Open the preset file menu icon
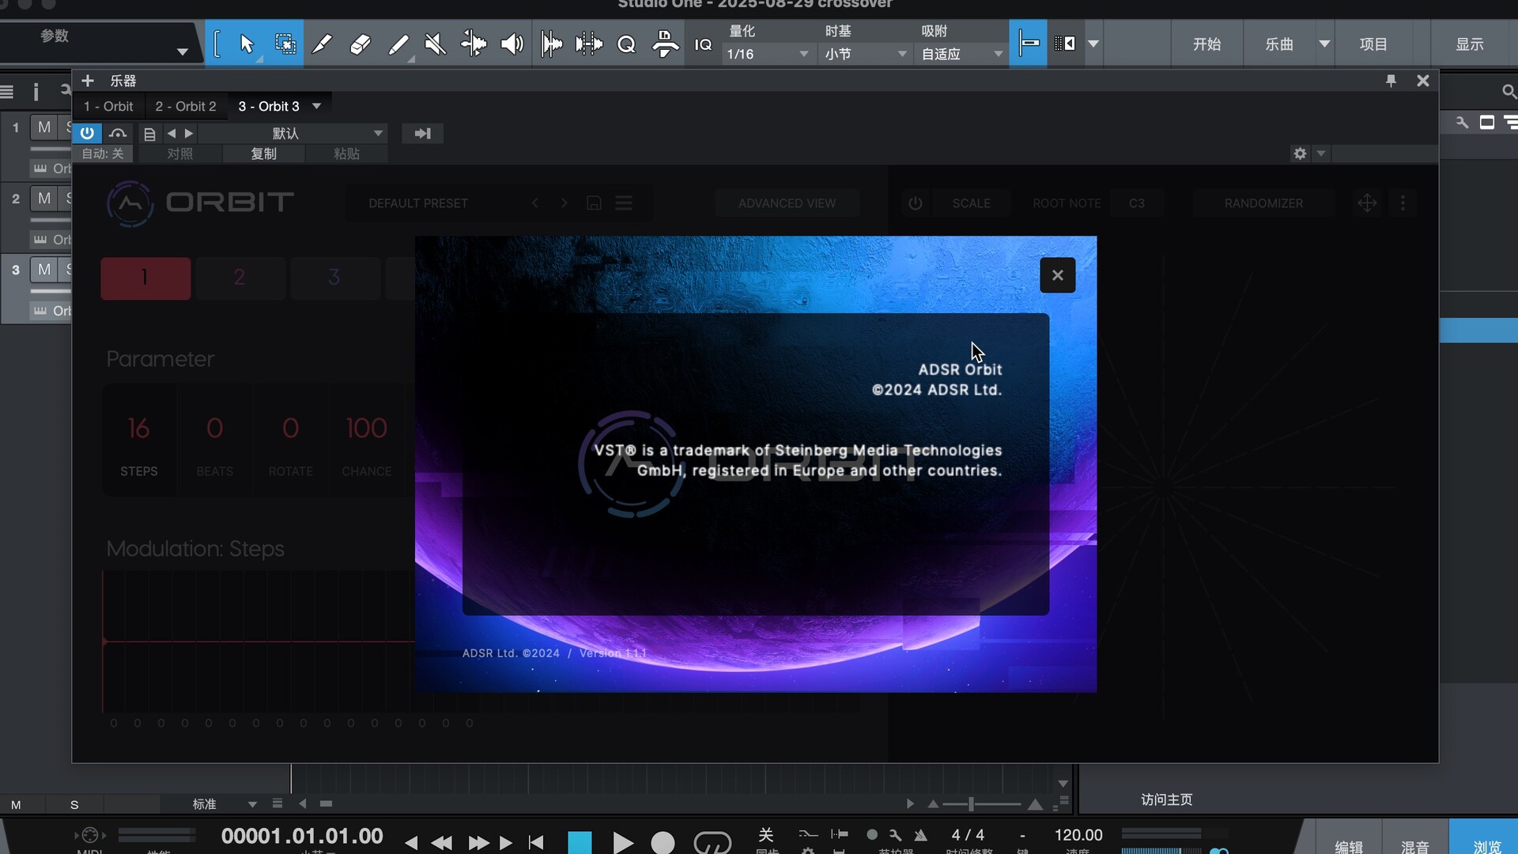 tap(149, 134)
